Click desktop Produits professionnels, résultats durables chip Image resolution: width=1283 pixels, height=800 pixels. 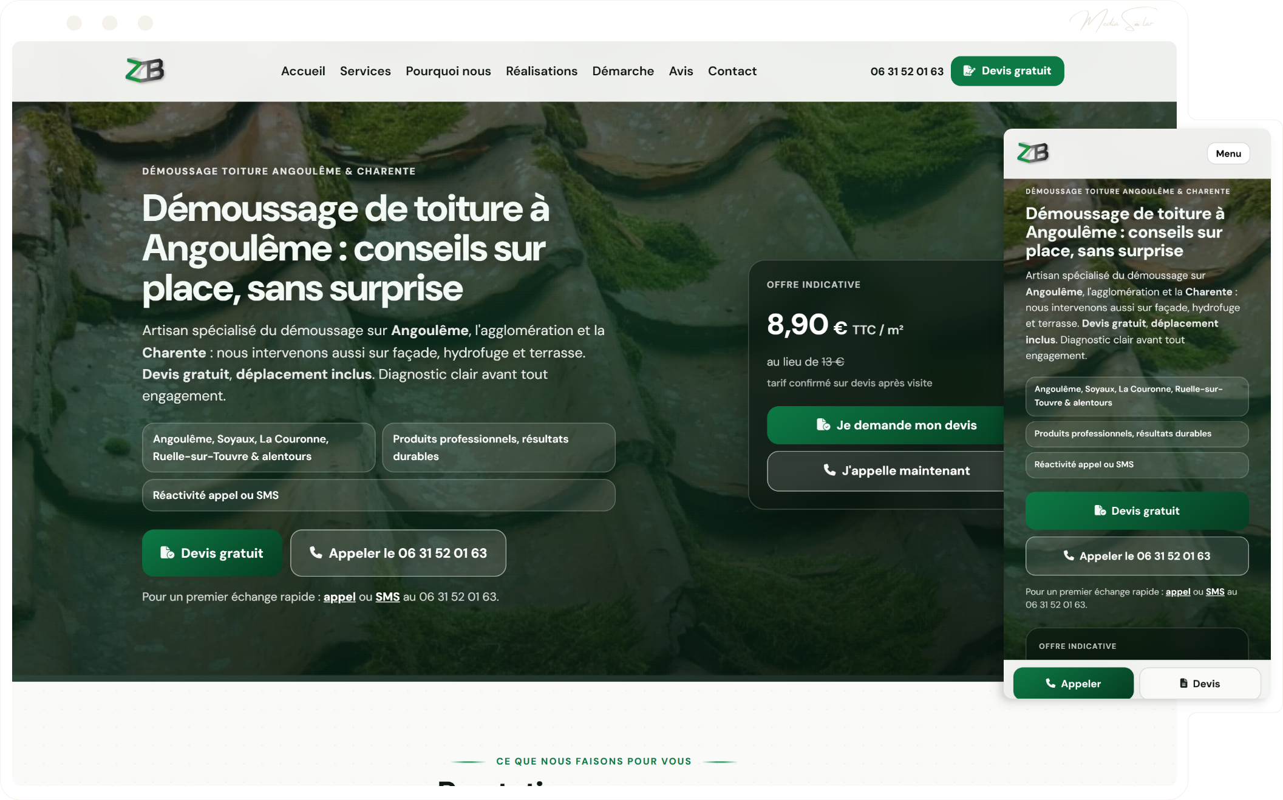(499, 447)
